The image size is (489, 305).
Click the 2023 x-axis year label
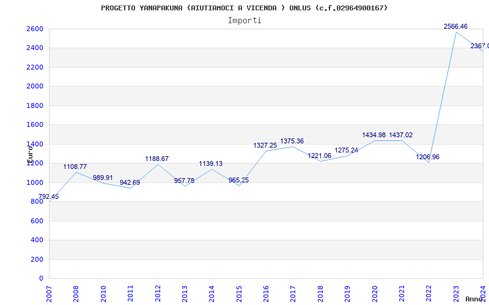point(456,292)
